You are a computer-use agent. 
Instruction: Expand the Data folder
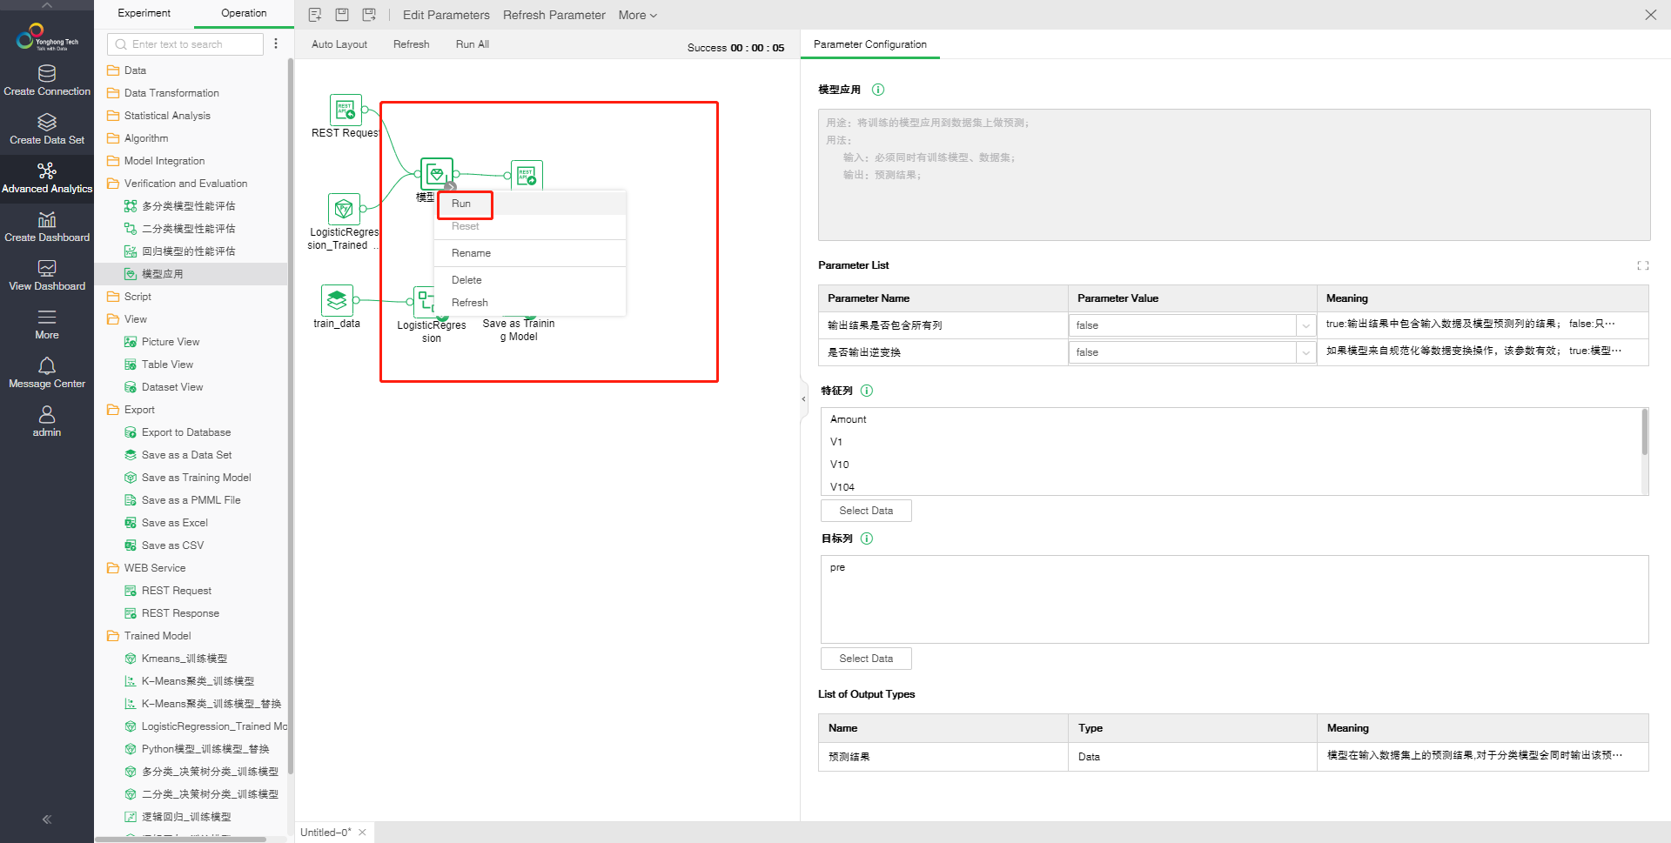(x=126, y=70)
